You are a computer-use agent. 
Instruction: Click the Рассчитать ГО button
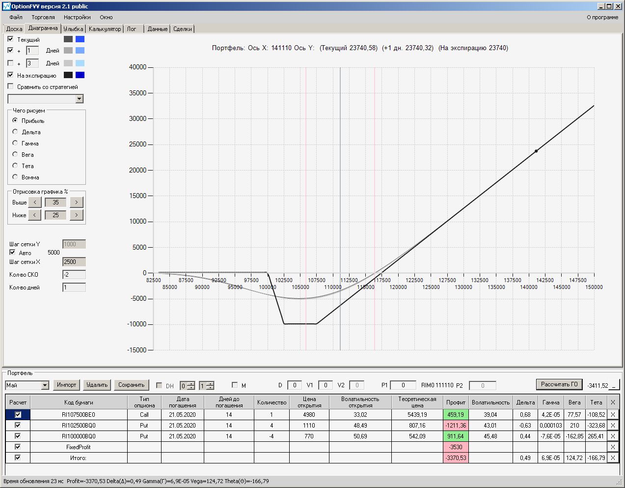coord(559,384)
